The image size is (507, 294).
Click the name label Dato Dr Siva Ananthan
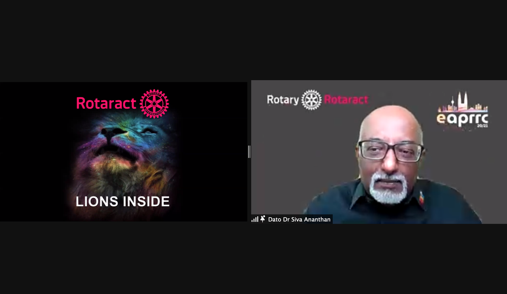tap(299, 219)
